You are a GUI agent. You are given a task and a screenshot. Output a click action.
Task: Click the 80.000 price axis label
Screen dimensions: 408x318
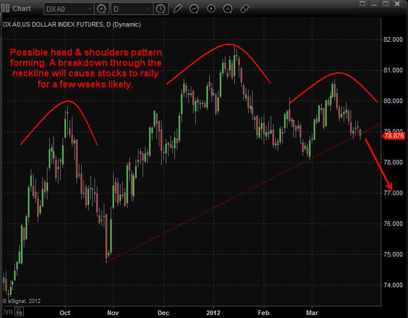(x=393, y=101)
